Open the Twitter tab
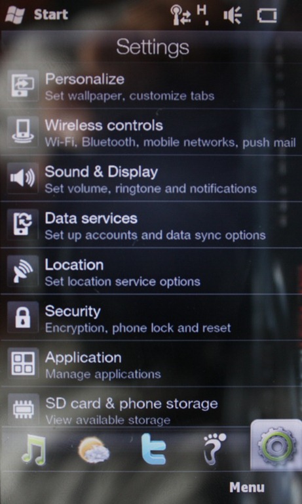This screenshot has height=504, width=302. (154, 449)
